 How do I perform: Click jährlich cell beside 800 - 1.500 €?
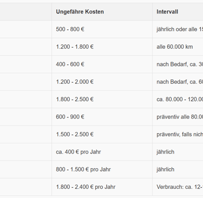(x=178, y=169)
